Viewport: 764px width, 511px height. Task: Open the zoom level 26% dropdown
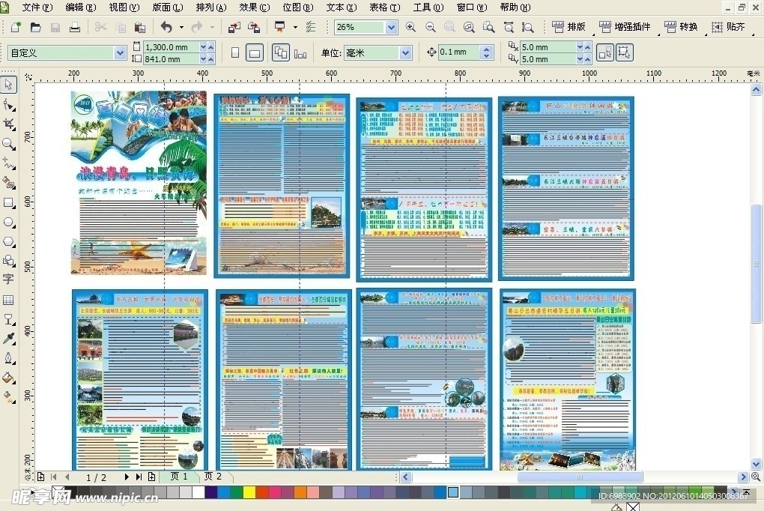pos(391,28)
